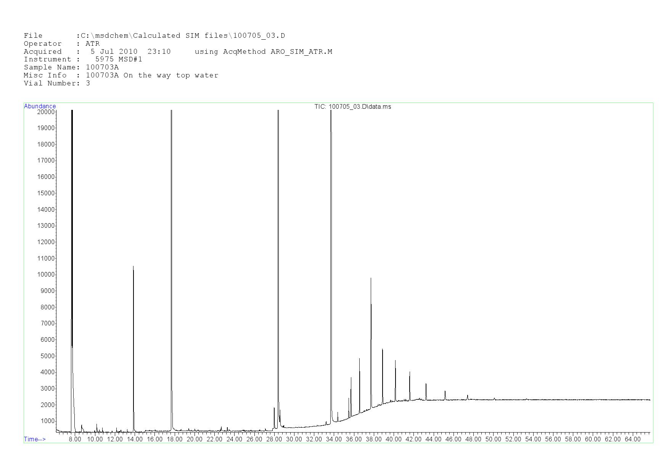The width and height of the screenshot is (669, 473).
Task: Click the 28.00 time axis label
Action: click(x=274, y=439)
